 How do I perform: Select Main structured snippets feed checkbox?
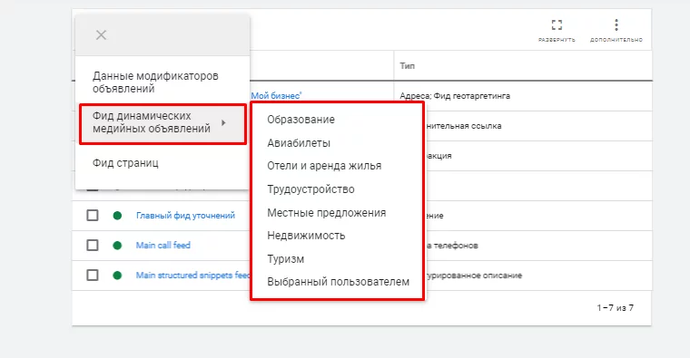(x=93, y=276)
